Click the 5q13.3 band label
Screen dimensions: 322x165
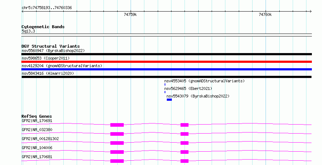click(x=28, y=31)
